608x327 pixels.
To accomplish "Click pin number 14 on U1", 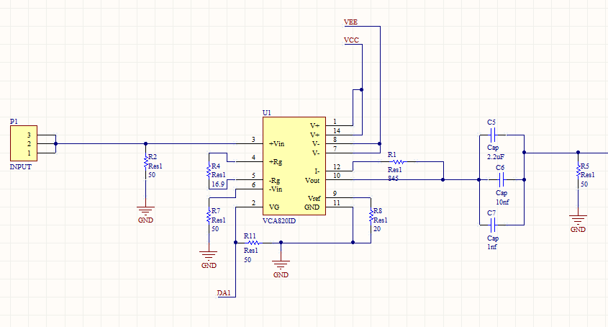I will 336,131.
